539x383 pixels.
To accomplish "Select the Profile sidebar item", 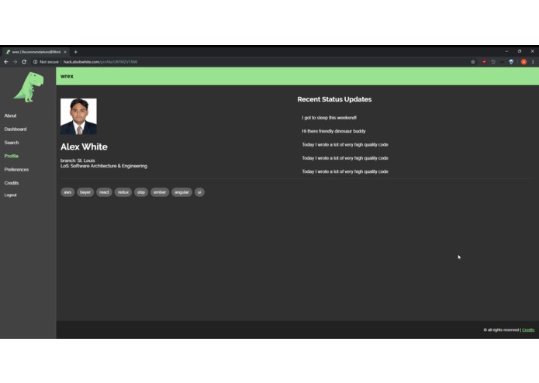I will 12,156.
